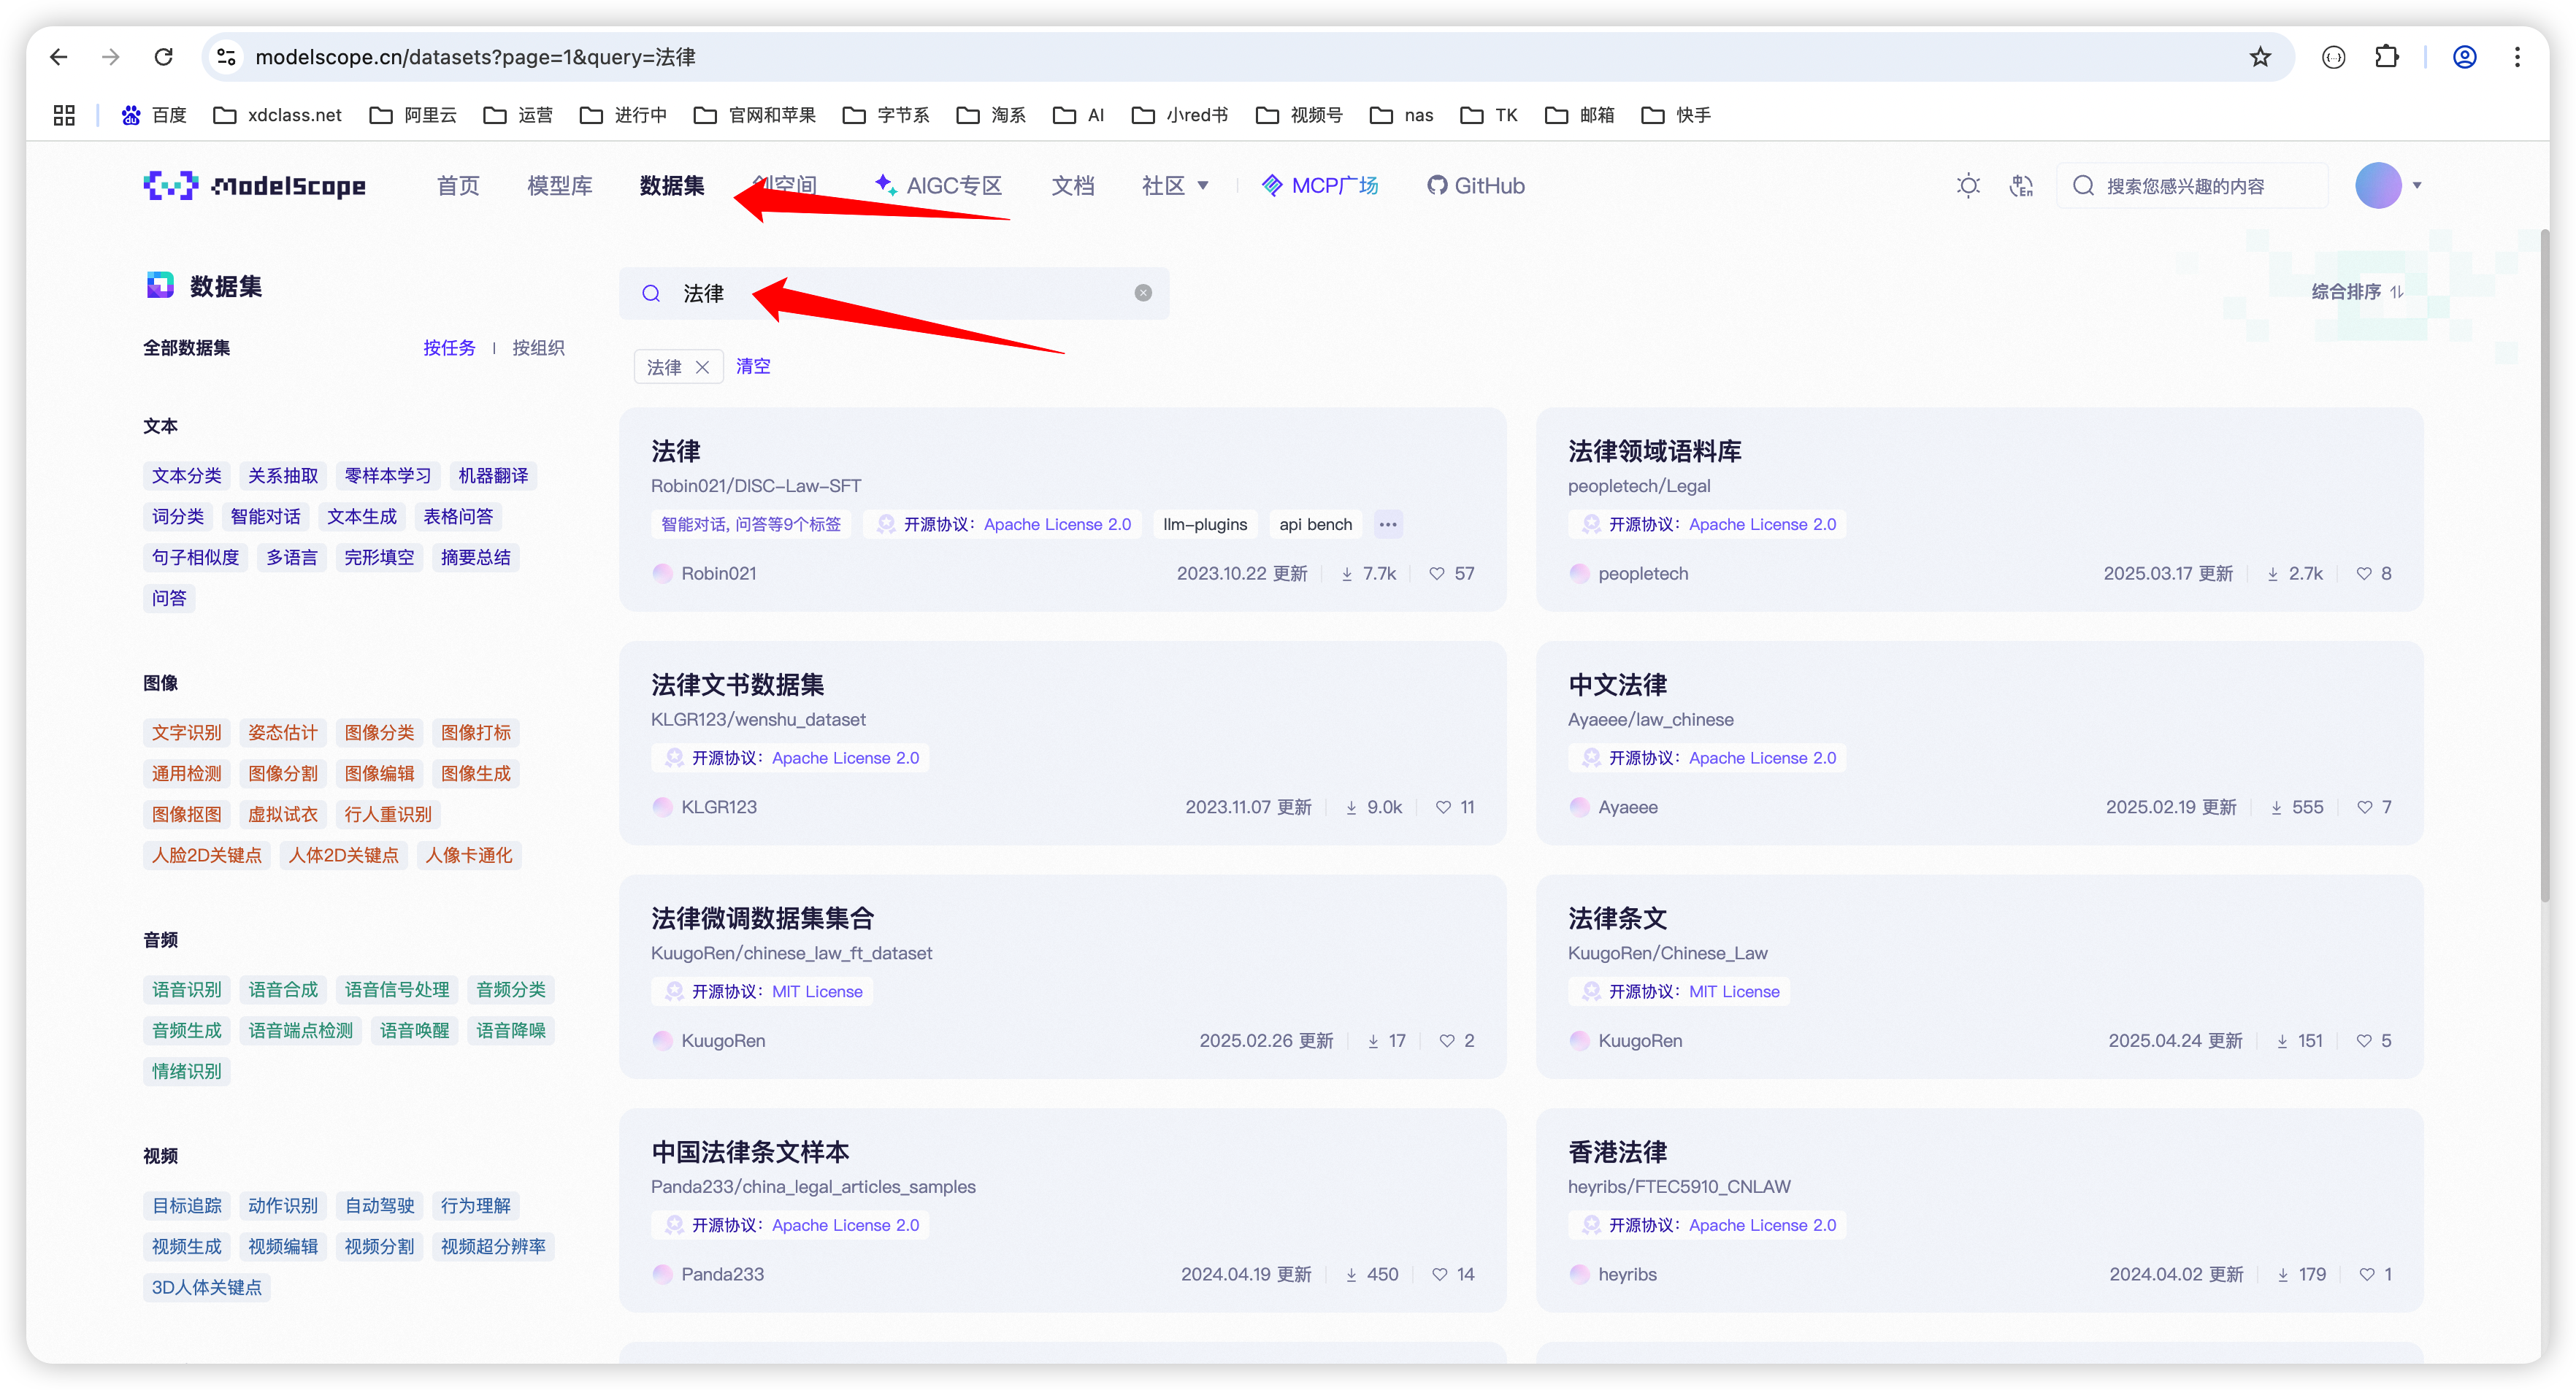Open the browser extensions puzzle icon
The width and height of the screenshot is (2576, 1390).
pyautogui.click(x=2386, y=57)
